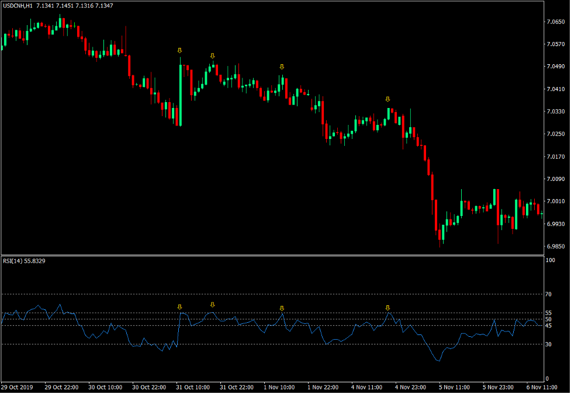Click the RSI(14) 55.8329 indicator label
The height and width of the screenshot is (394, 571).
pyautogui.click(x=24, y=261)
